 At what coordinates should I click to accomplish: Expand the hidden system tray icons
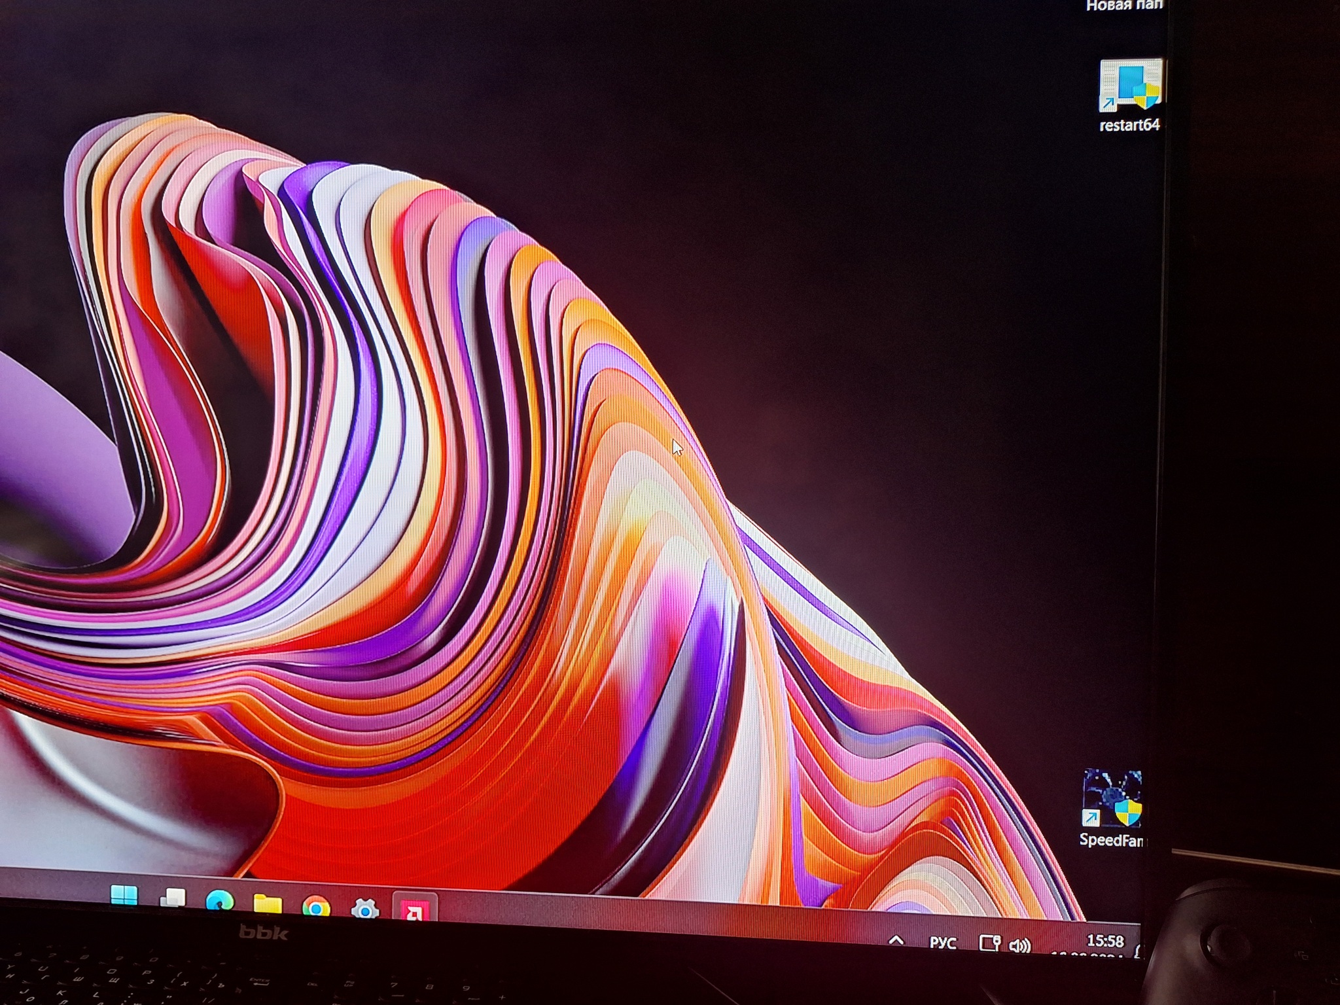(896, 940)
